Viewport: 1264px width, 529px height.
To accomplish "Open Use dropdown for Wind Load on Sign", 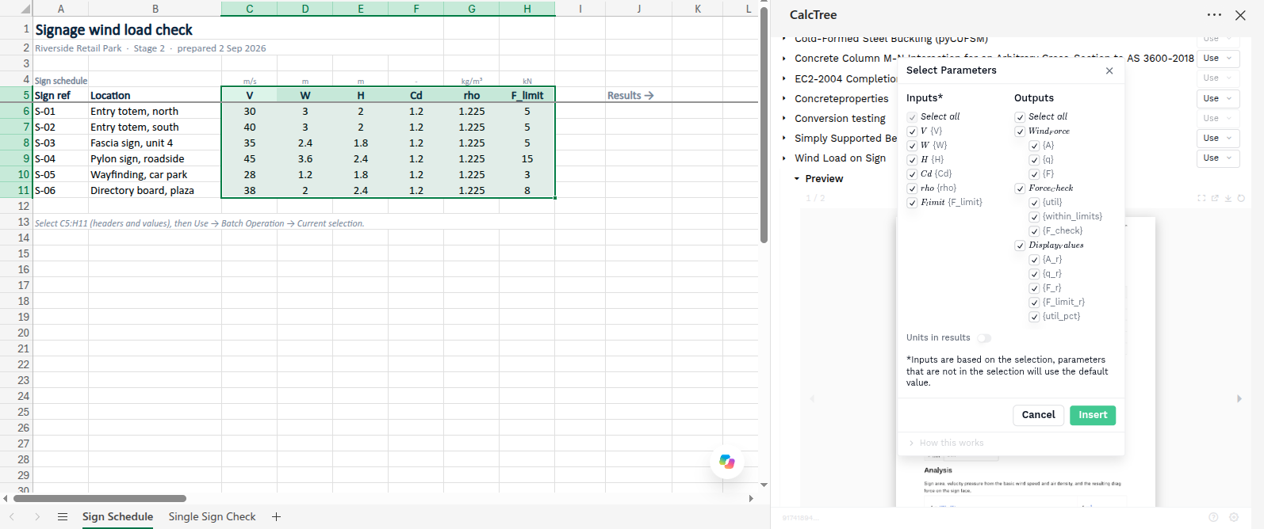I will [1217, 158].
